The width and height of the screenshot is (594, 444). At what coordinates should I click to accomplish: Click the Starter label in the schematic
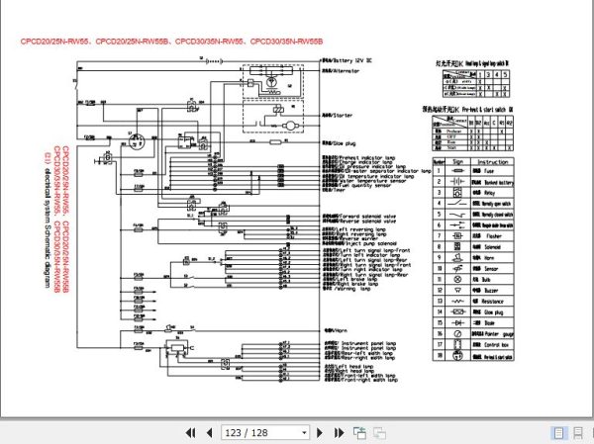338,115
